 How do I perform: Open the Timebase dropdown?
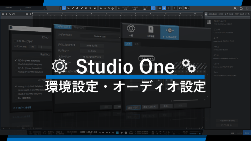(135, 8)
